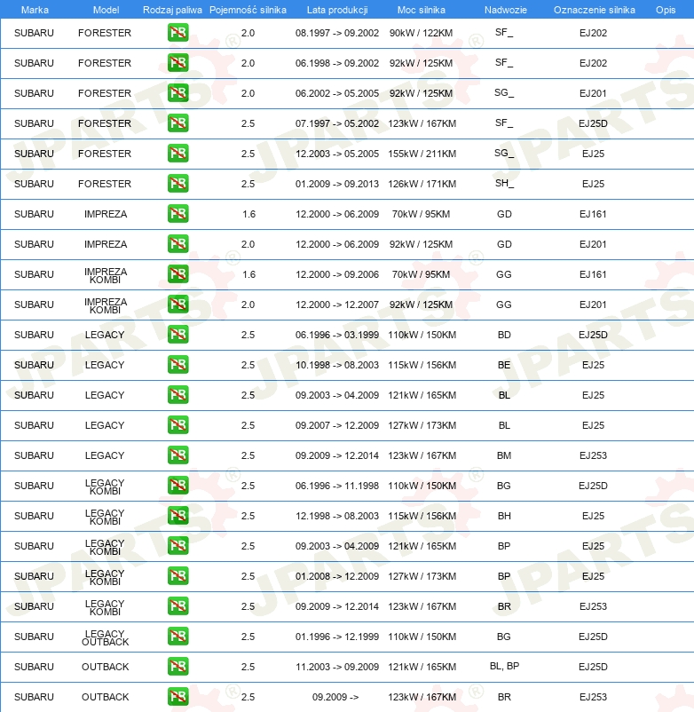Click fuel icon in the Impreza Kombi 2.0 row
Viewport: 694px width, 712px height.
(x=177, y=305)
